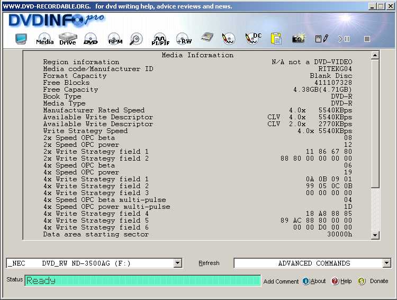Click the green Donate coin icon
This screenshot has width=397, height=300.
(x=362, y=281)
